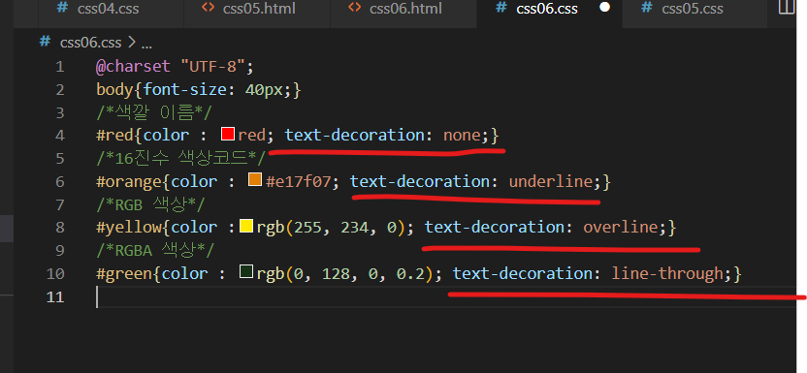Click HTML file icon on css06.html tab
The image size is (807, 373).
click(354, 8)
